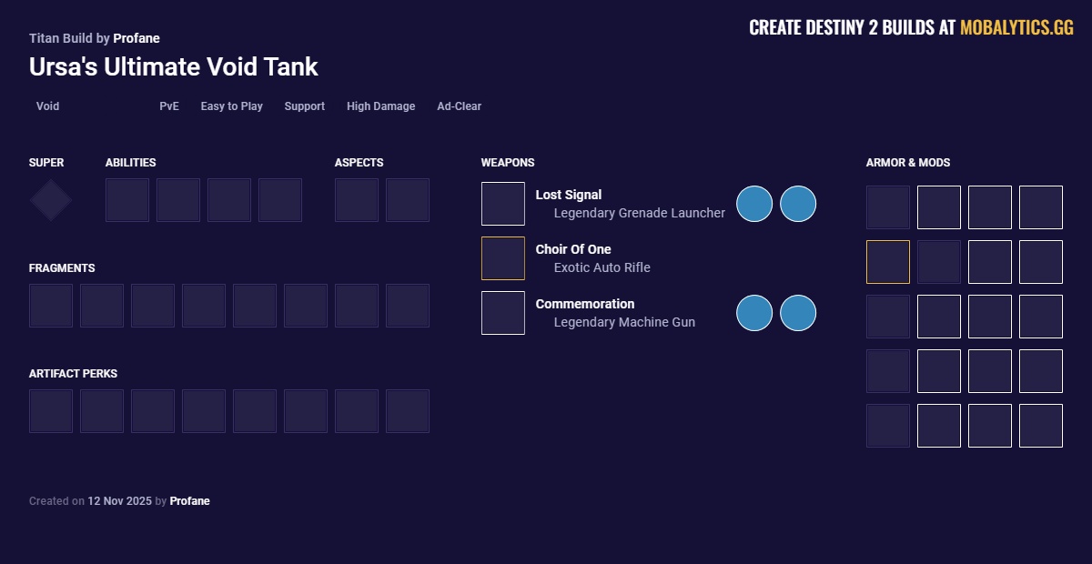Click the first Aspects slot
The height and width of the screenshot is (564, 1092).
pos(357,200)
